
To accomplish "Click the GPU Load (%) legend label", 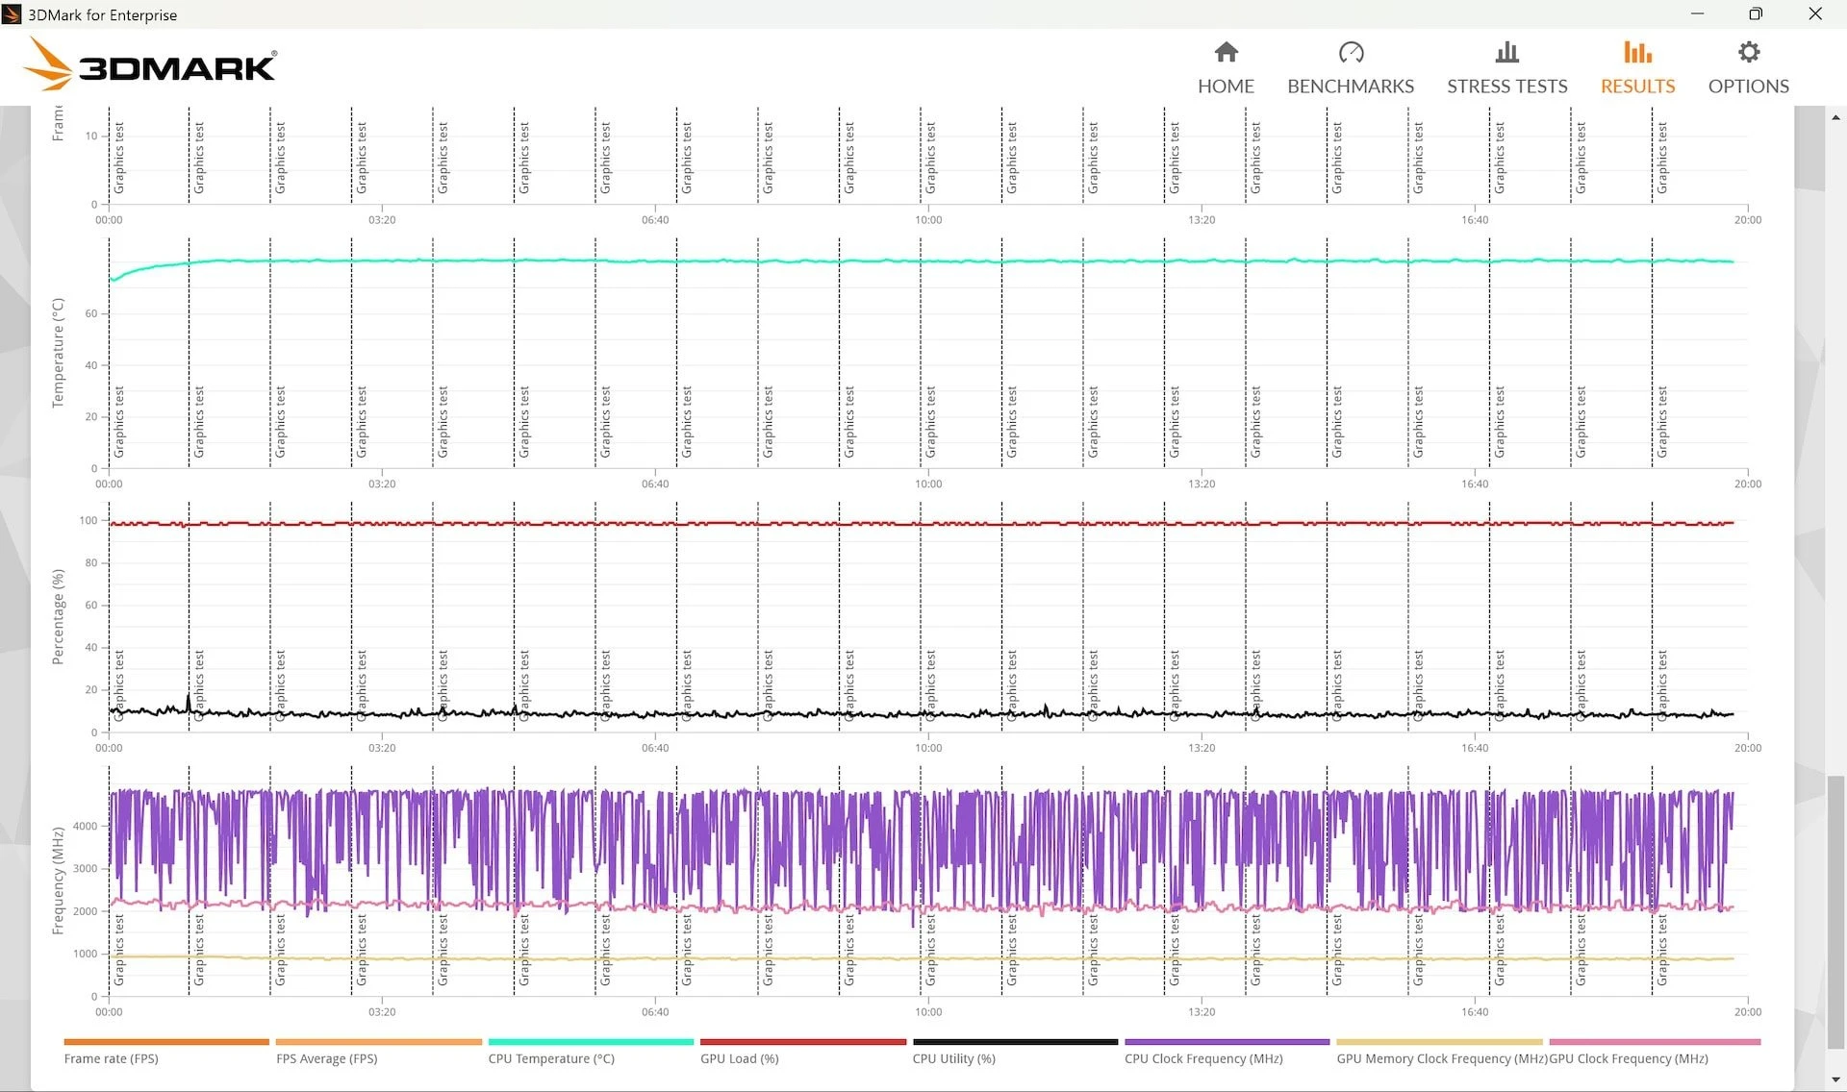I will (x=739, y=1058).
